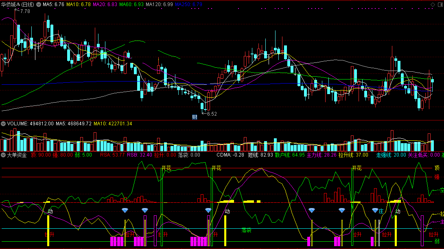Image resolution: width=444 pixels, height=249 pixels.
Task: Click the 拉升: 0.00 indicator value
Action: (165, 155)
